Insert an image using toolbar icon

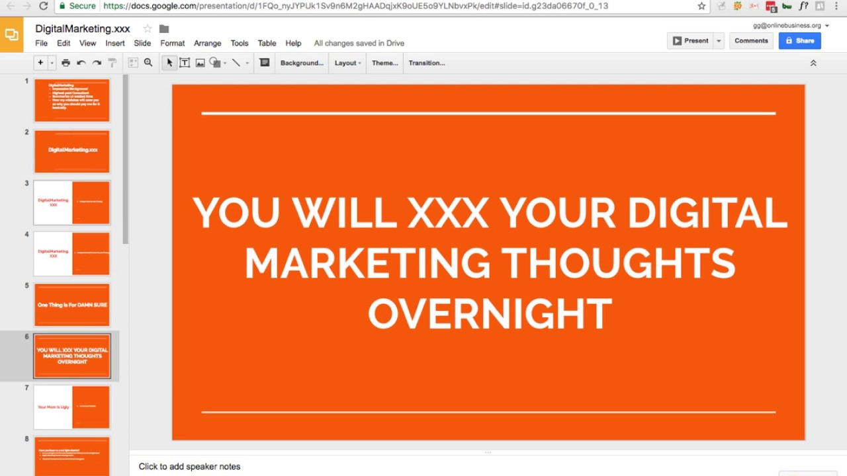[200, 63]
